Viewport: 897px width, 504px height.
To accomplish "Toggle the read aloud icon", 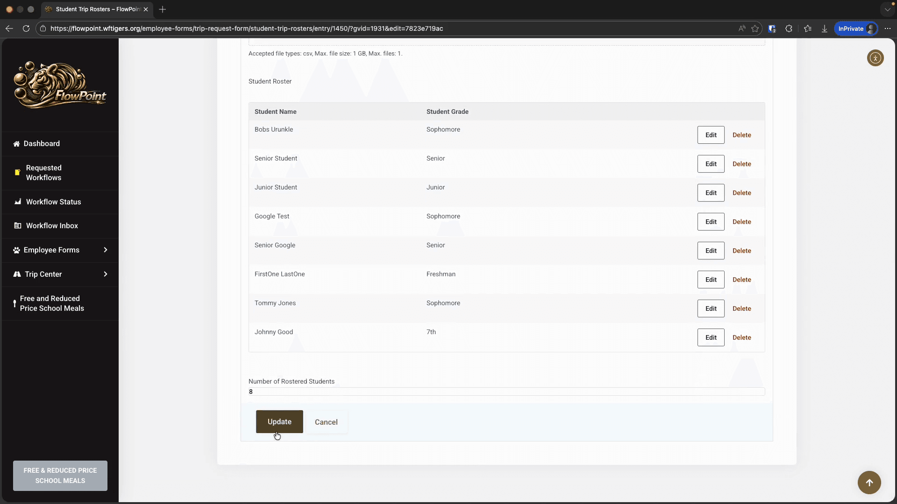I will (741, 28).
